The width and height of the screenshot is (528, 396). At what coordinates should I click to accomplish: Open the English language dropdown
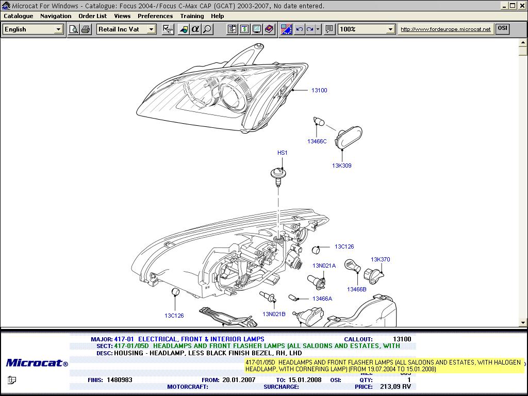point(58,29)
